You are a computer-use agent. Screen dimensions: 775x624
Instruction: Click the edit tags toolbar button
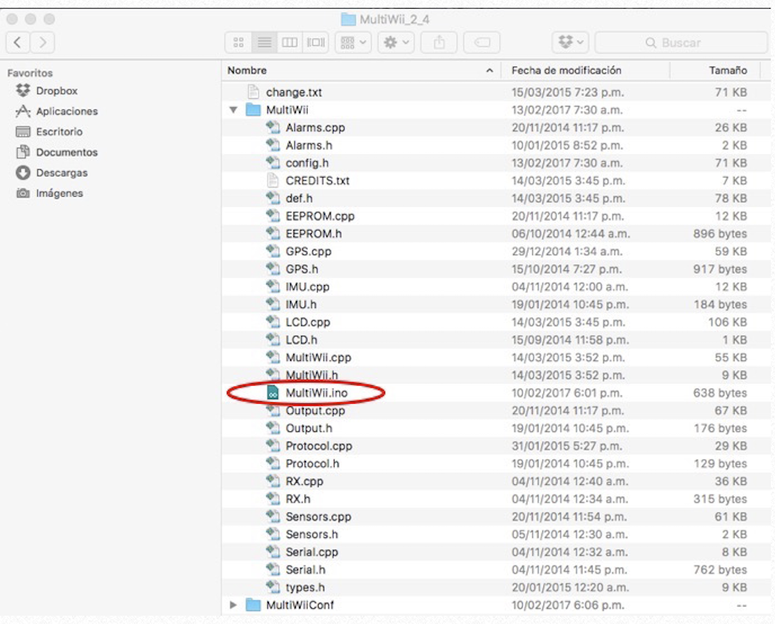[481, 43]
